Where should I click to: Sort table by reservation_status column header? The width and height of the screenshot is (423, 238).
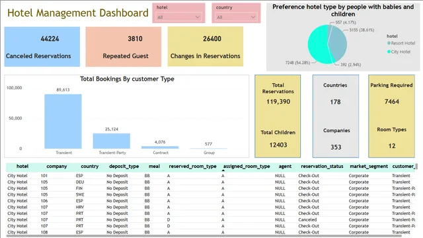322,166
